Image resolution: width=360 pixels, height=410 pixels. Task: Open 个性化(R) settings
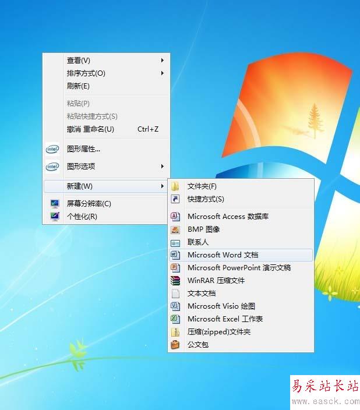[106, 216]
